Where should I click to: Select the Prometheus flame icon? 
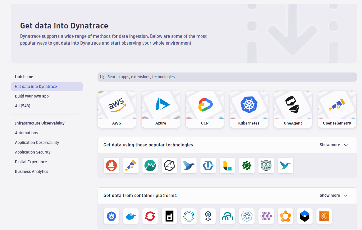[111, 165]
